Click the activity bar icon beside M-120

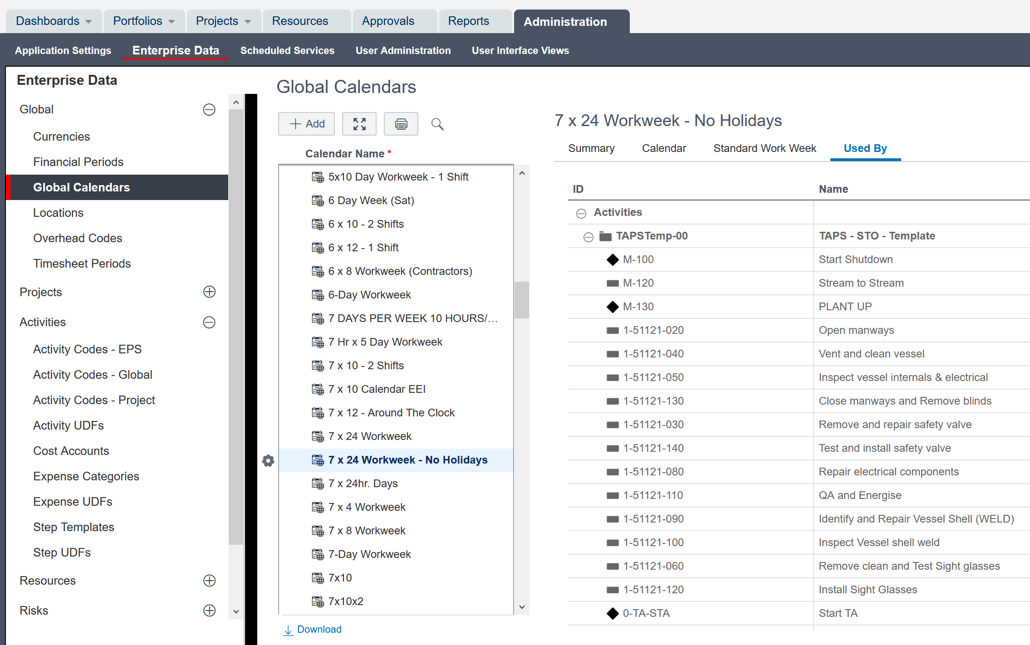pyautogui.click(x=612, y=283)
